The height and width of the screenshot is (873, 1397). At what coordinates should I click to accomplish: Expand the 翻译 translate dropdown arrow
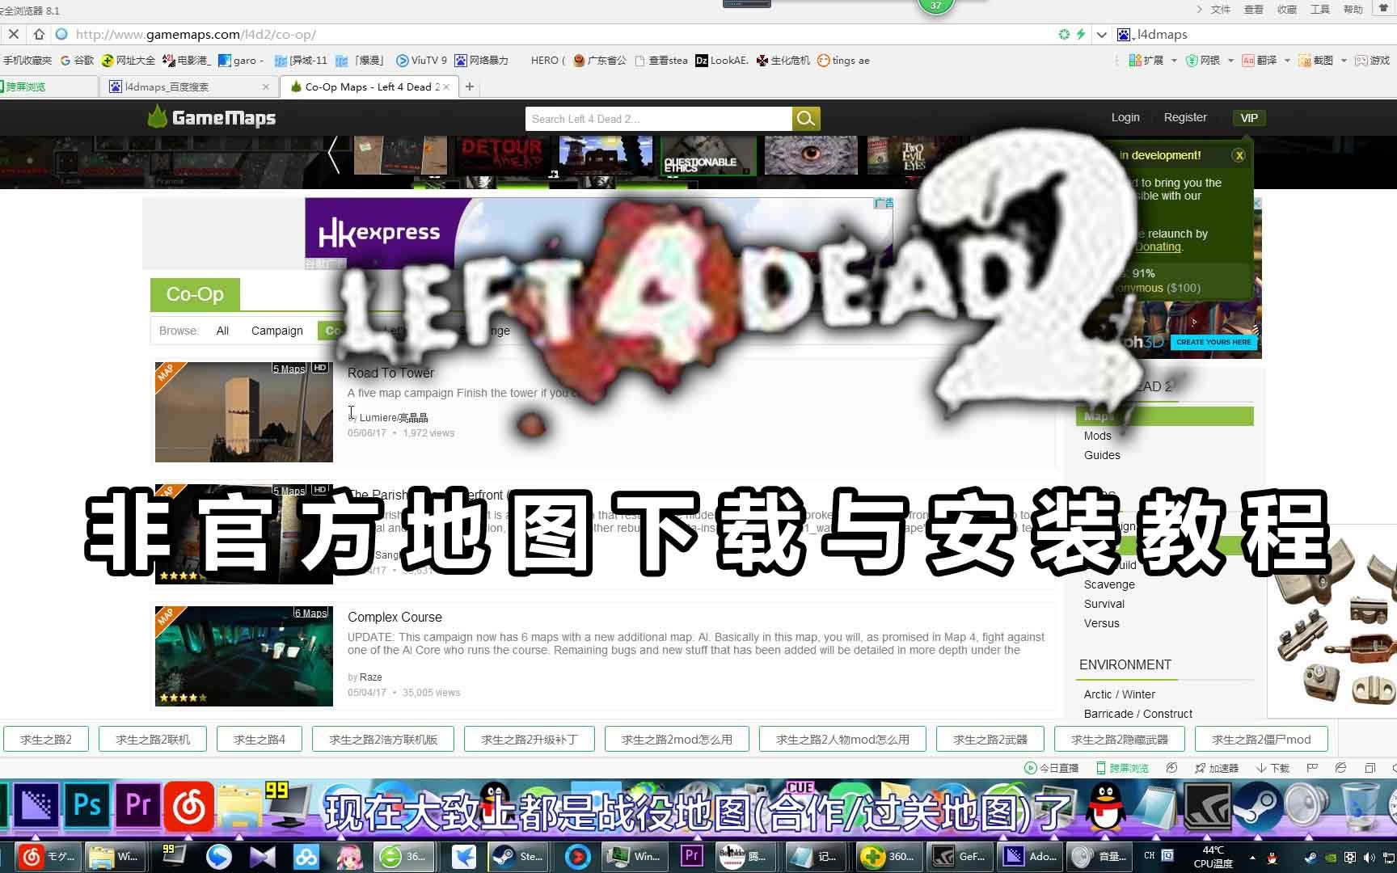(1287, 61)
